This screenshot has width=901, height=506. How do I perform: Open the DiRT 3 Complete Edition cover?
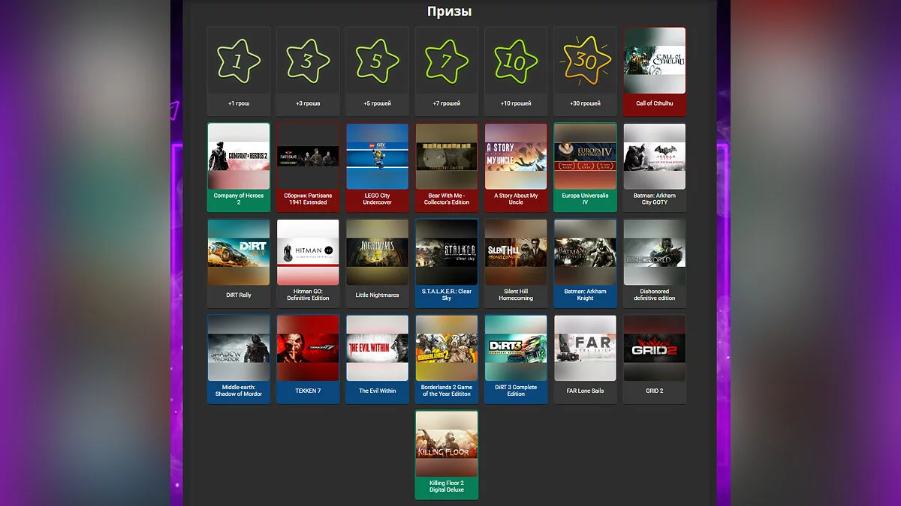coord(516,348)
